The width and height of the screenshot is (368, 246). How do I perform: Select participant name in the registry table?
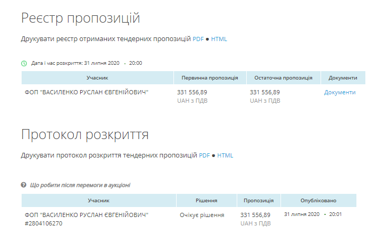[x=86, y=92]
